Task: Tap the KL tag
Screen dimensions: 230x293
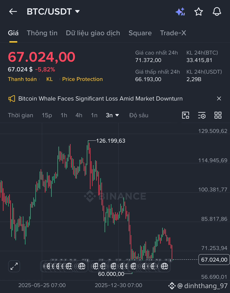Action: point(49,79)
